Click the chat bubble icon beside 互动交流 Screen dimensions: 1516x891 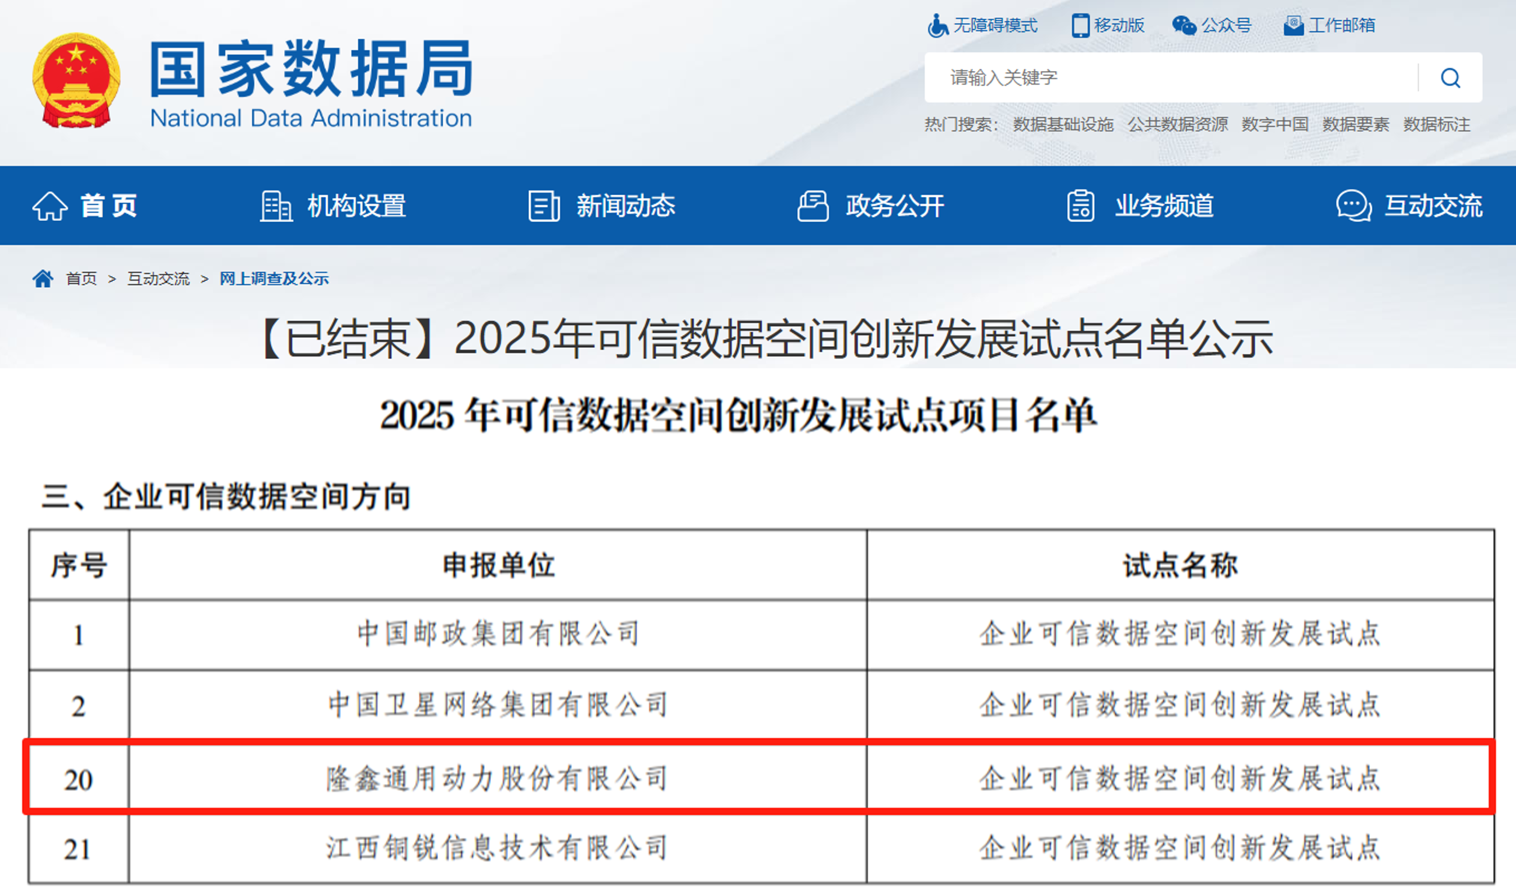click(x=1354, y=206)
